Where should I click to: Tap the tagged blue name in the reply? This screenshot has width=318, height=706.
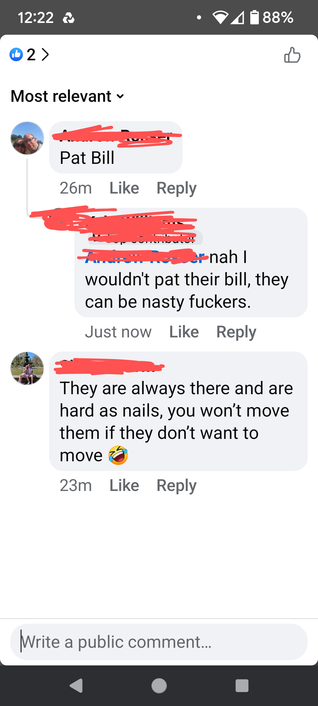(x=145, y=257)
